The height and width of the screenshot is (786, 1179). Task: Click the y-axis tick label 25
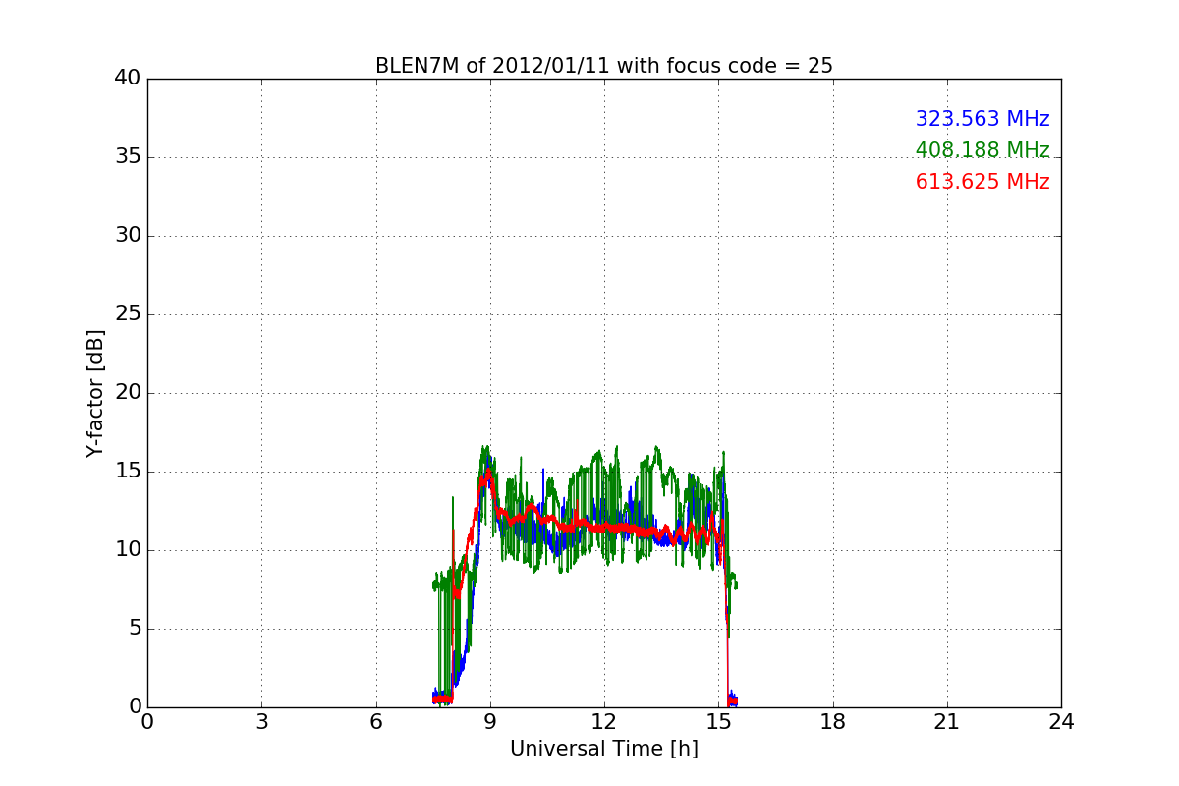[128, 314]
